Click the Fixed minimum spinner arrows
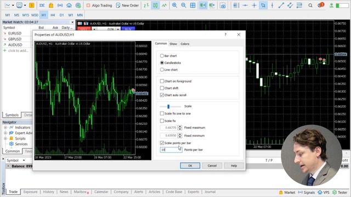351x197 pixels. 180,136
